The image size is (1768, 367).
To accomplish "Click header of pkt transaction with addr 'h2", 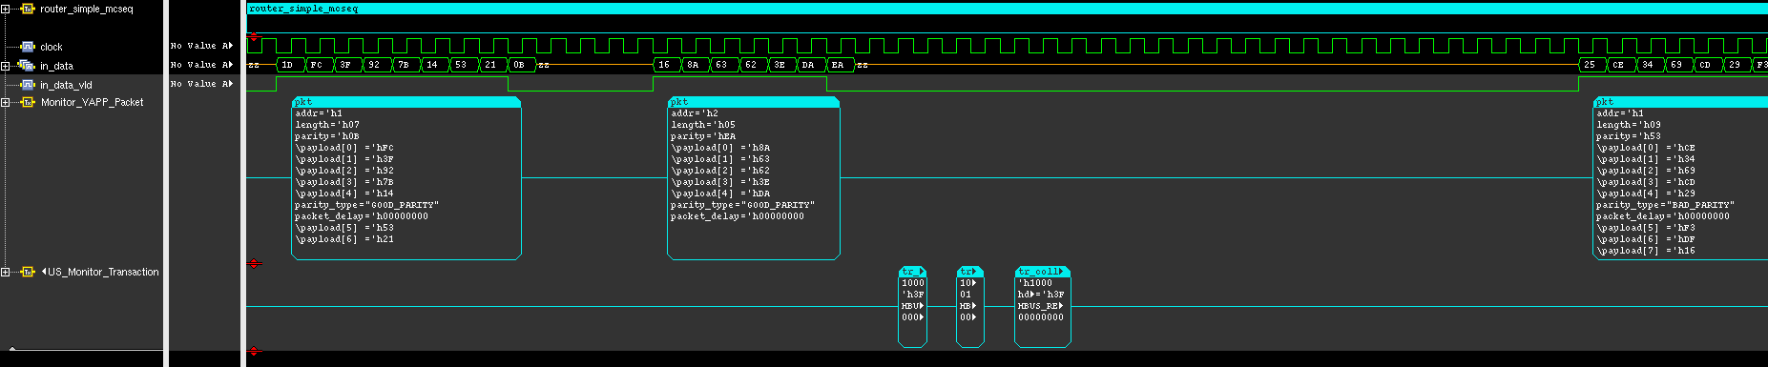I will [x=754, y=101].
